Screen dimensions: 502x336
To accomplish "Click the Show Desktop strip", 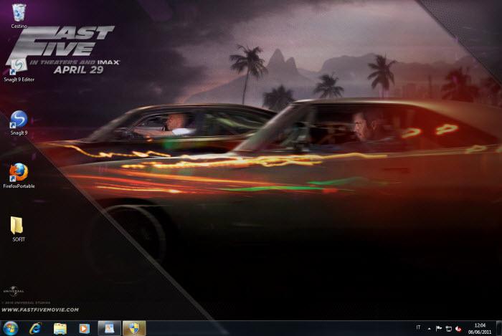I will (499, 328).
